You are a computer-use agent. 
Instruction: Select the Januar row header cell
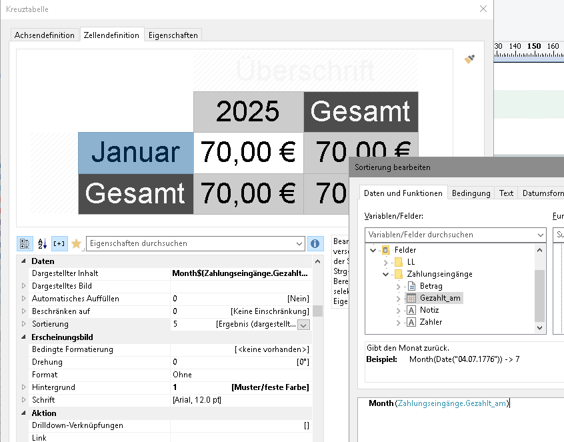[x=136, y=153]
